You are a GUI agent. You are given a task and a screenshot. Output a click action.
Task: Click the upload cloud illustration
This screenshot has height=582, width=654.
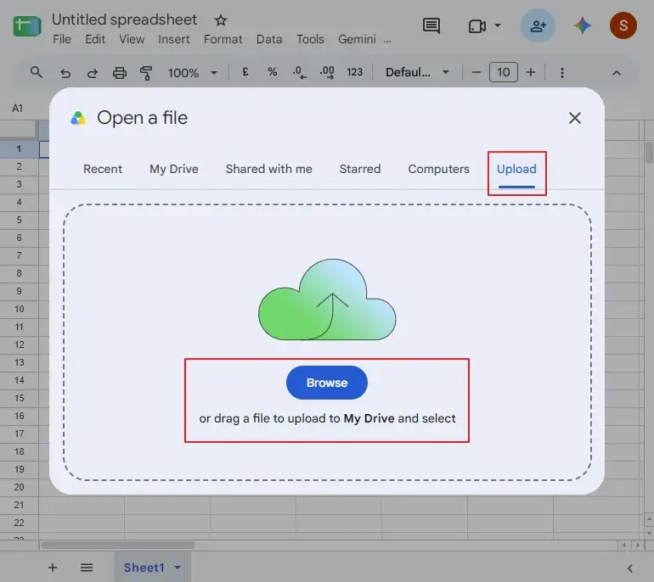coord(327,299)
